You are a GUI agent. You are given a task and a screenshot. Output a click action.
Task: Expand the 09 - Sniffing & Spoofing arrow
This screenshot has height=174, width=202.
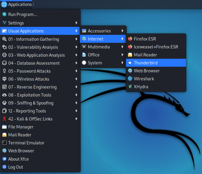(x=76, y=103)
